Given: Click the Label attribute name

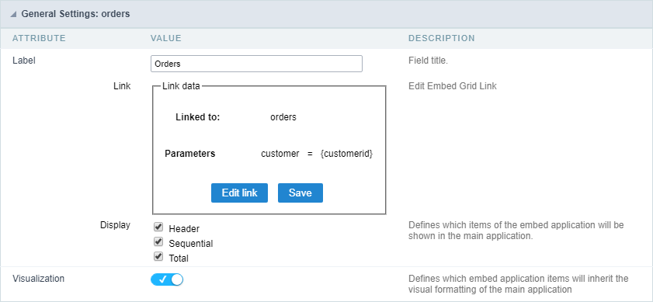Looking at the screenshot, I should [x=24, y=61].
